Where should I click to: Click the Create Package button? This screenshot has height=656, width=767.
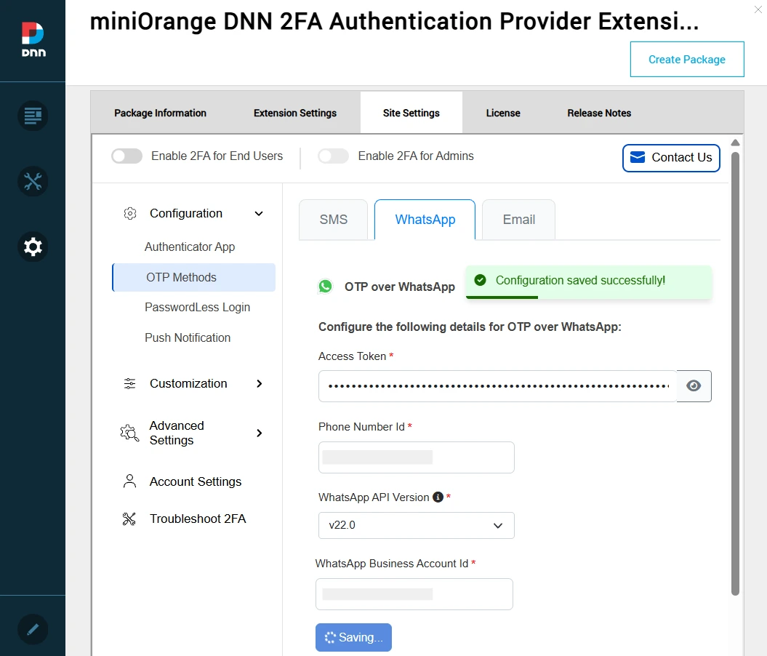pos(687,59)
